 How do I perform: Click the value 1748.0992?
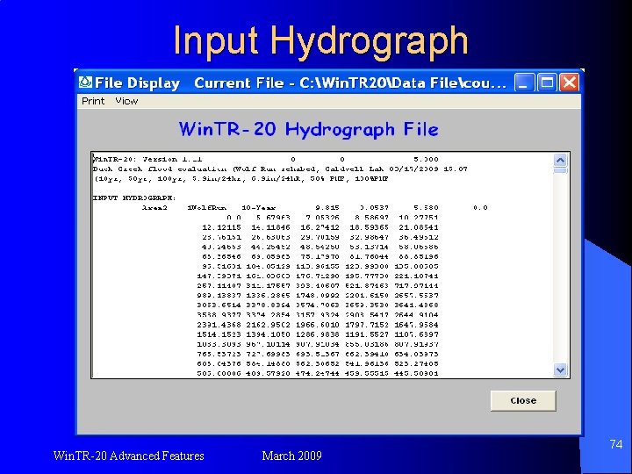318,296
